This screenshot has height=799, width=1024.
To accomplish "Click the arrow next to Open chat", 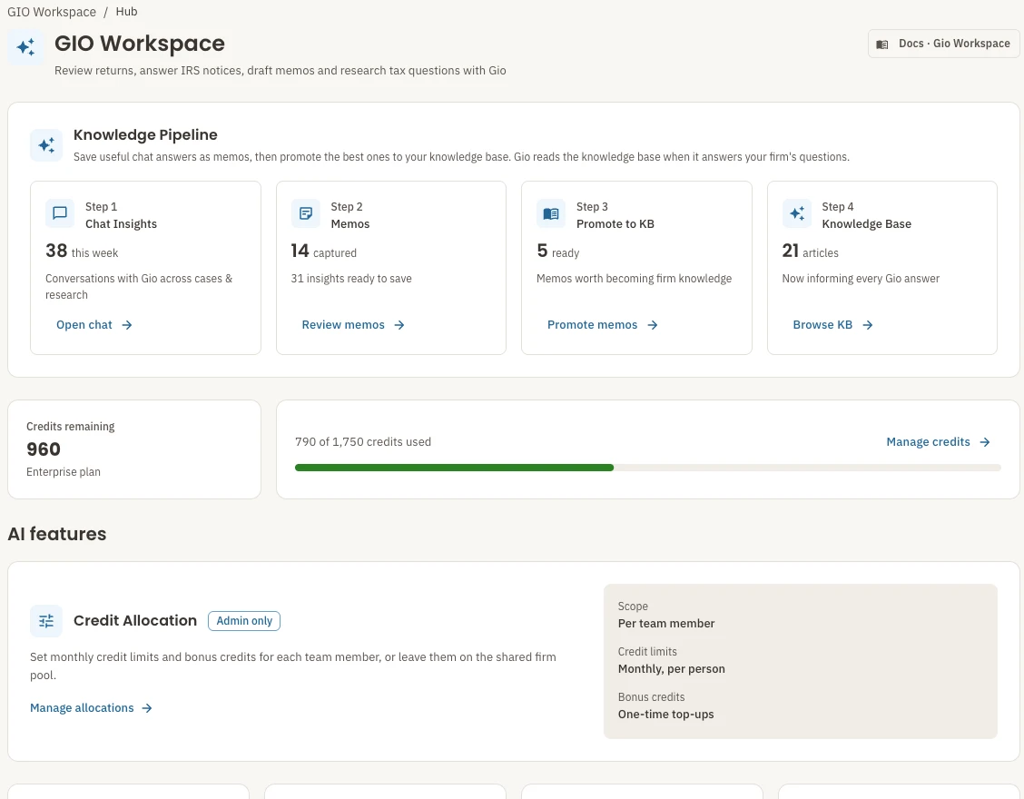I will coord(127,325).
